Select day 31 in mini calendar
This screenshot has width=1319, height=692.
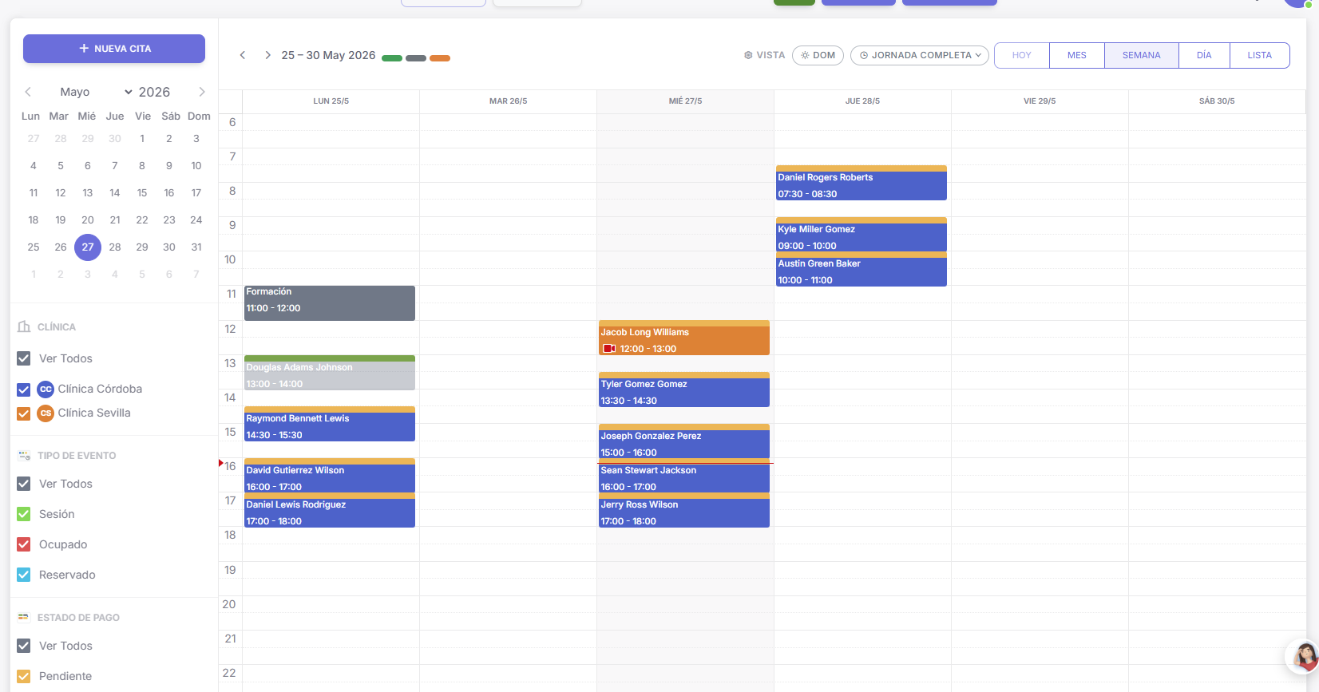[196, 247]
